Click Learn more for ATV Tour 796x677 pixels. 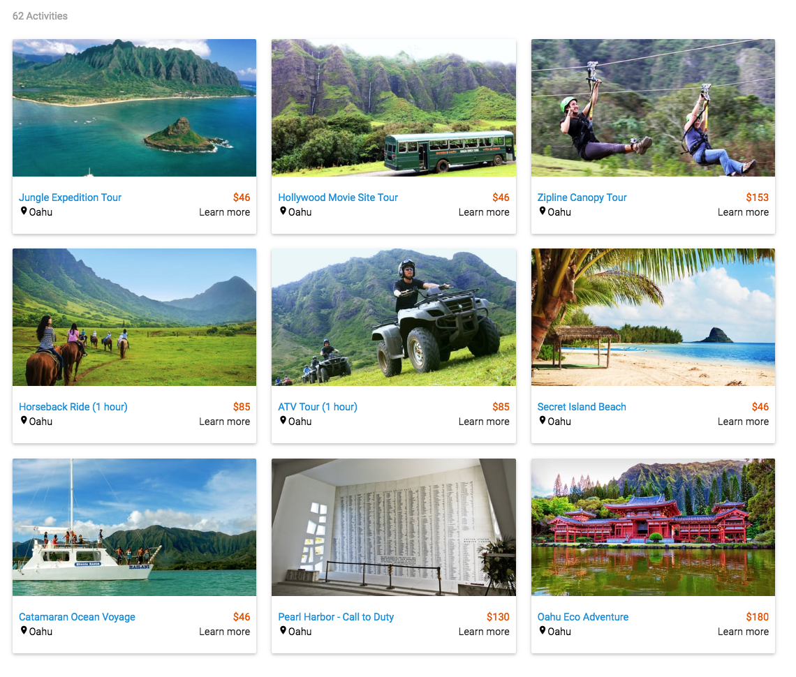(484, 422)
